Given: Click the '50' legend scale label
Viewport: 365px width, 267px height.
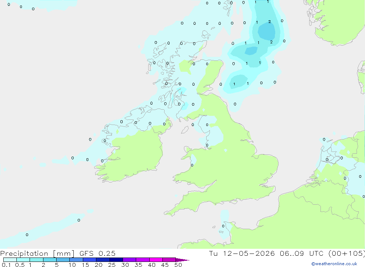Looking at the screenshot, I should point(178,265).
